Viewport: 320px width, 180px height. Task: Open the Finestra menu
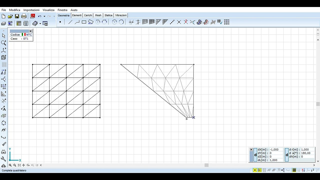(x=62, y=10)
